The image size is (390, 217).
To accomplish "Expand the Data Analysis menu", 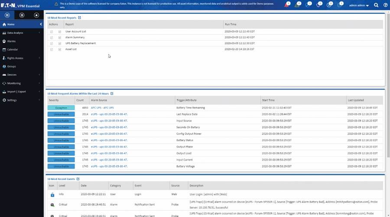I will click(x=22, y=33).
